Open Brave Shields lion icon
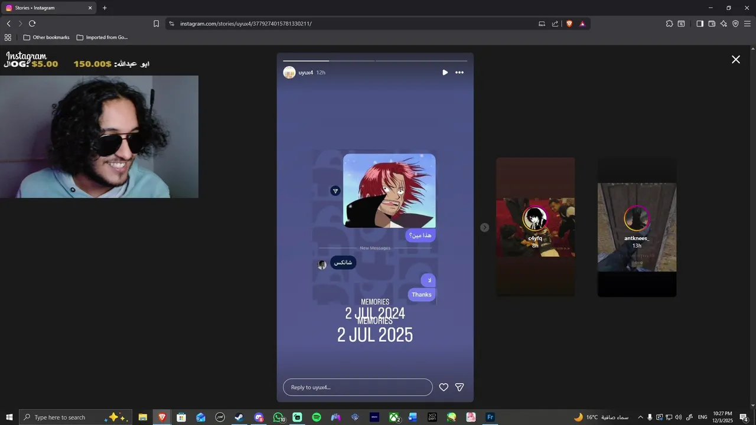The width and height of the screenshot is (756, 425). click(569, 24)
